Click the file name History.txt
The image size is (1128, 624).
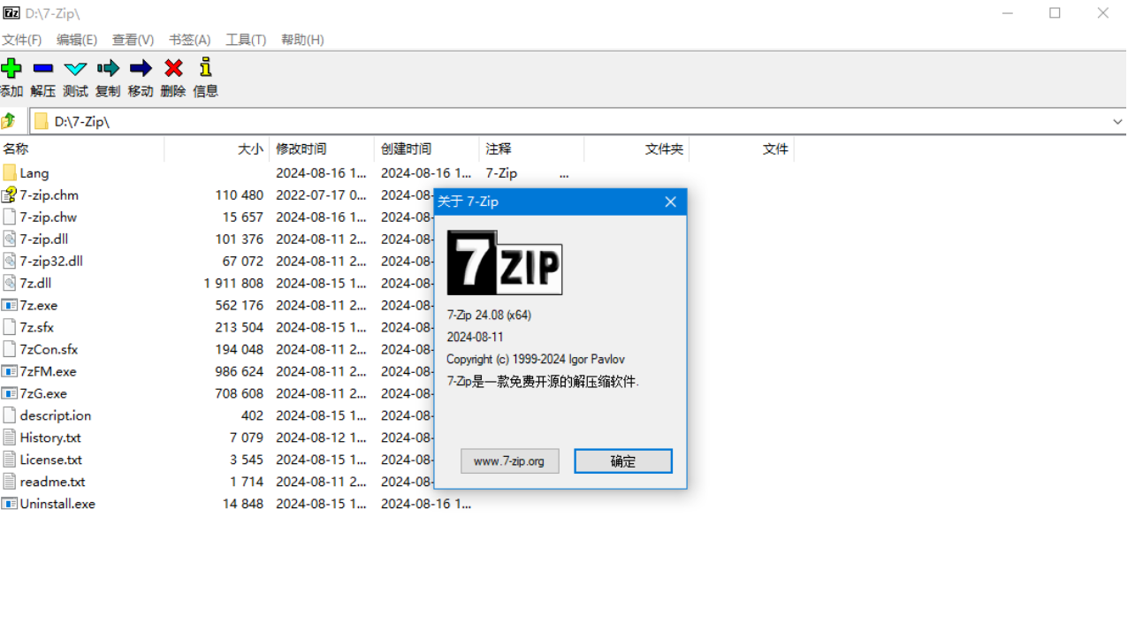coord(50,438)
